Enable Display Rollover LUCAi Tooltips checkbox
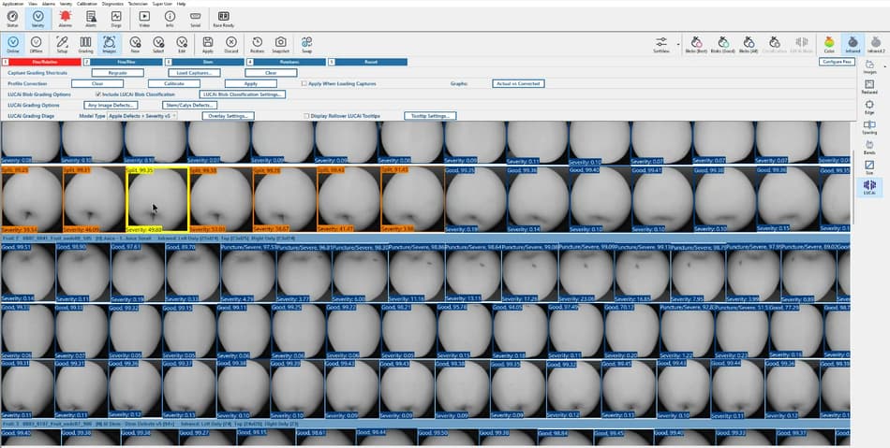The height and width of the screenshot is (448, 890). click(306, 116)
